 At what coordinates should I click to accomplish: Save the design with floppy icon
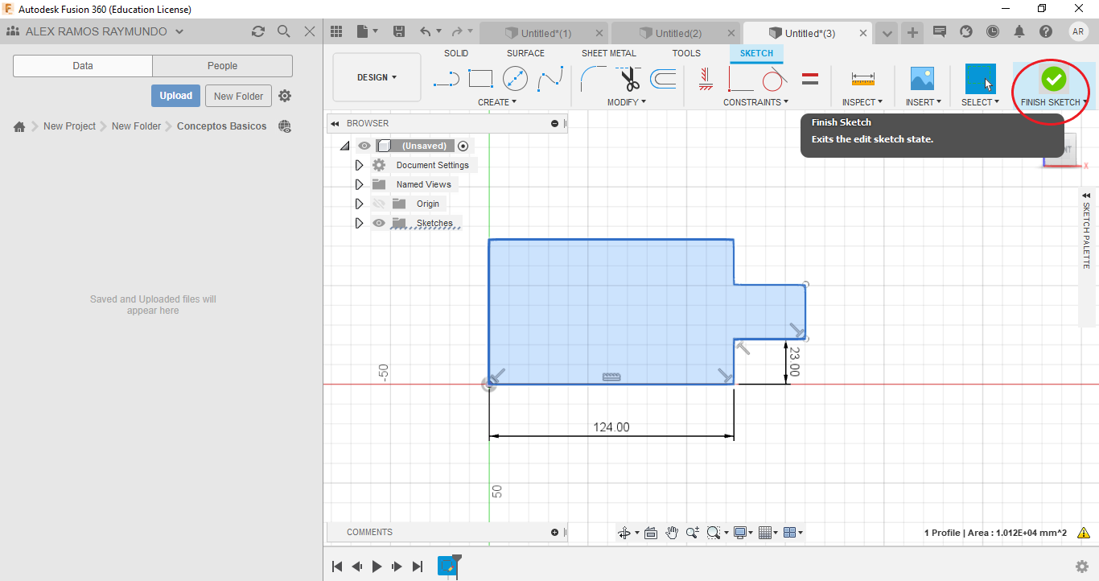tap(398, 31)
